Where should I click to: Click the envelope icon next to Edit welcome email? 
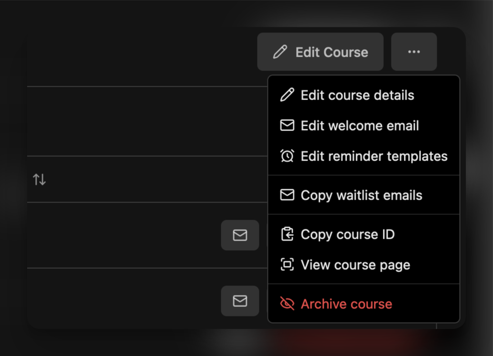click(287, 125)
